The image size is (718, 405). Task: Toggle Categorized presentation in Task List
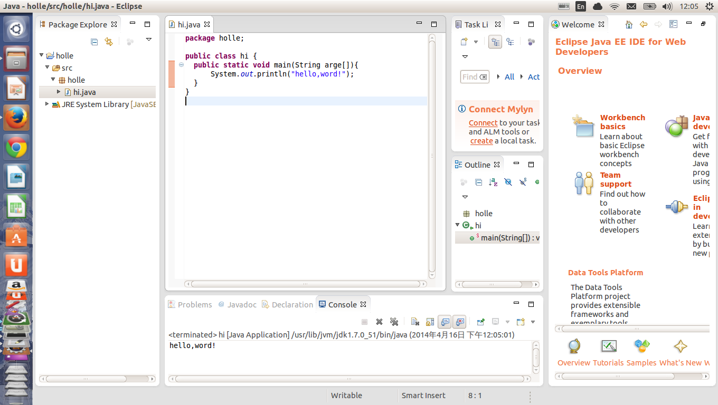[x=495, y=42]
